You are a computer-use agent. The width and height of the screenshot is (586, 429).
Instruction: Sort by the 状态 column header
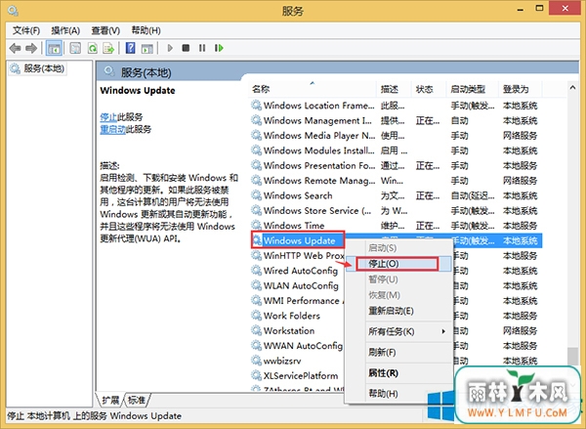[429, 89]
